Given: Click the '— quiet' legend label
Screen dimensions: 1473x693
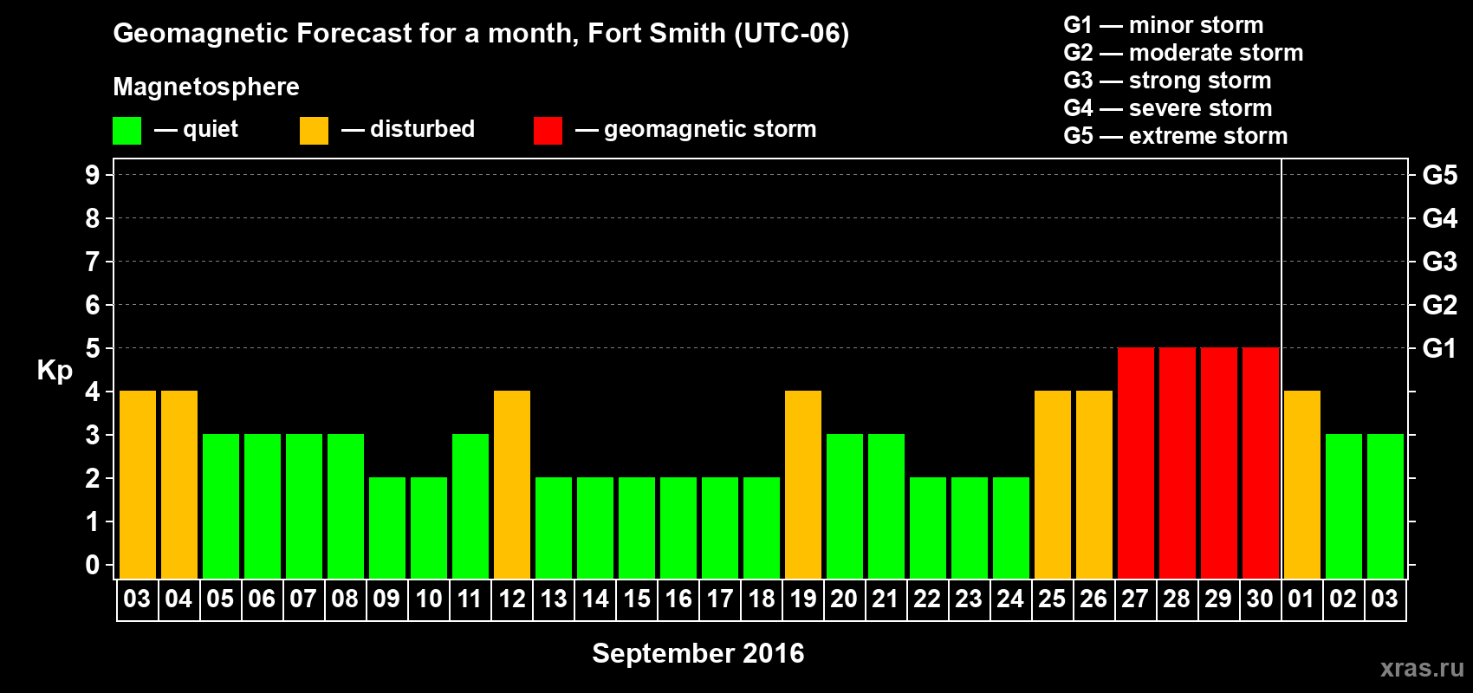Looking at the screenshot, I should point(196,129).
